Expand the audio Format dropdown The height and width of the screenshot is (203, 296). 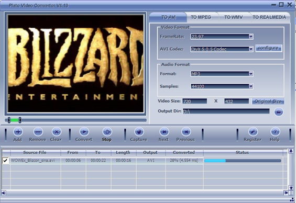251,74
